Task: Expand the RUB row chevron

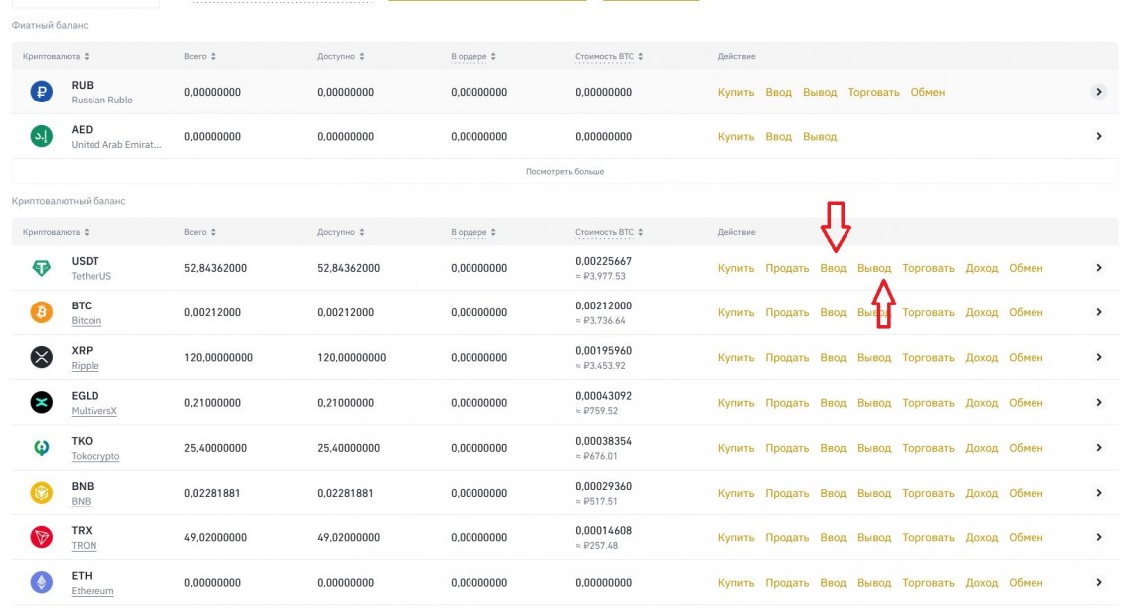Action: [x=1099, y=92]
